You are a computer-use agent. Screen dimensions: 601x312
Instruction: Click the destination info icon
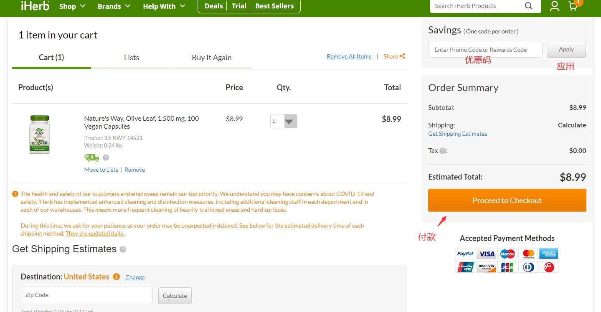point(117,277)
